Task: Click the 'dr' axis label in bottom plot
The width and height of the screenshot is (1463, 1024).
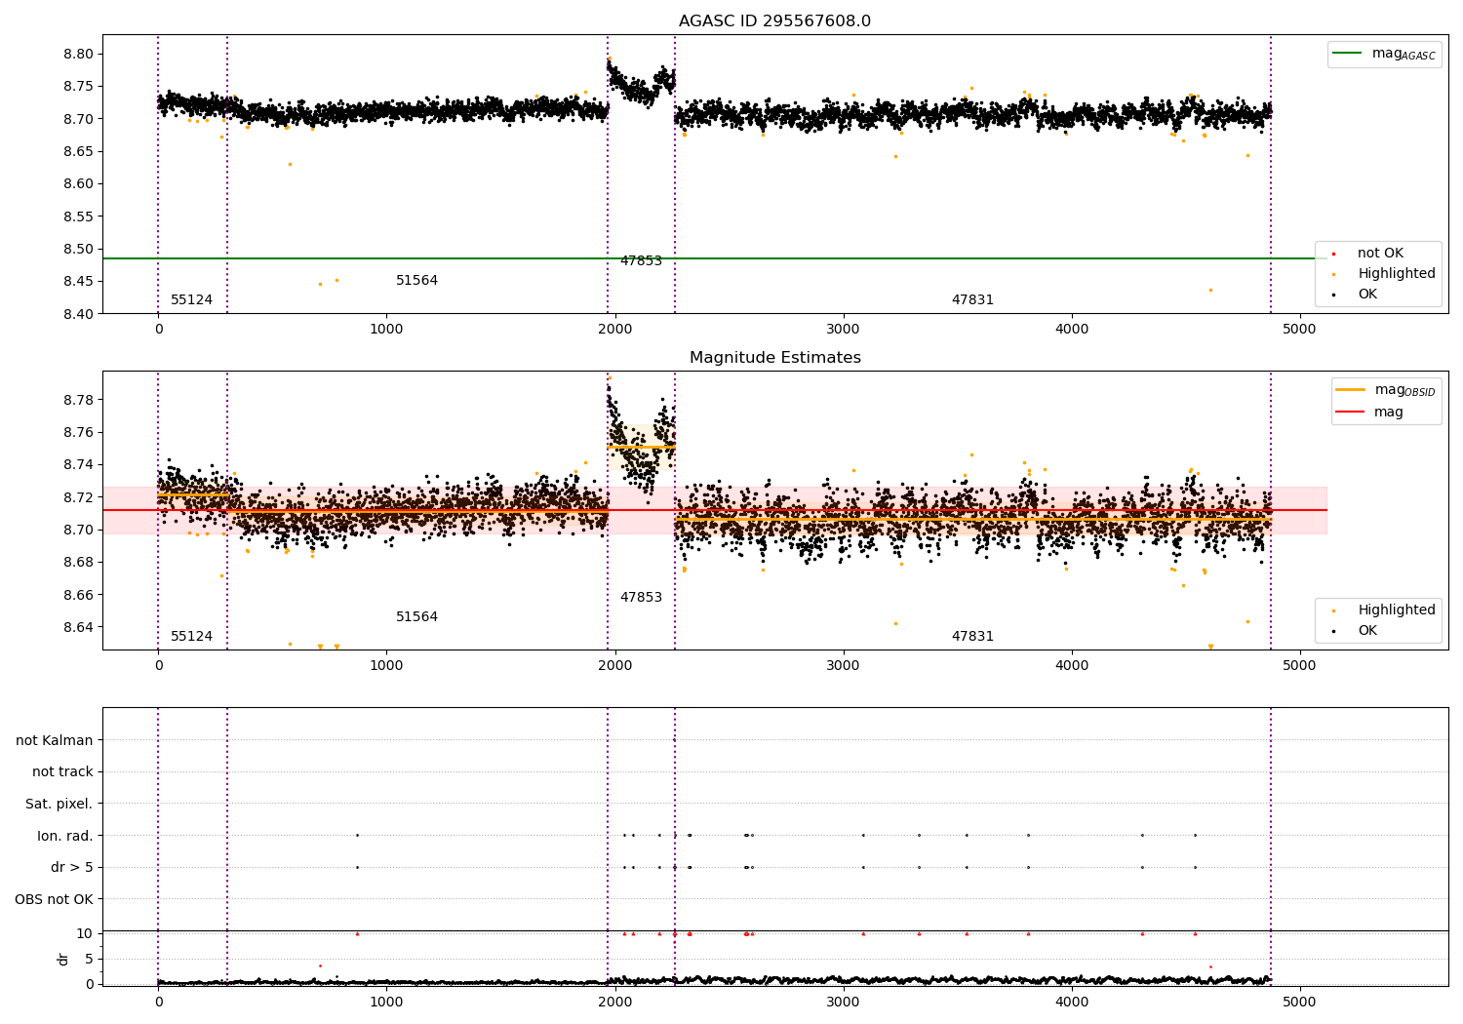Action: click(x=63, y=959)
